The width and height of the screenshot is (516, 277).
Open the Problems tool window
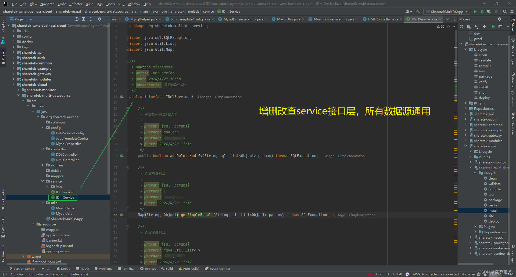pyautogui.click(x=103, y=268)
